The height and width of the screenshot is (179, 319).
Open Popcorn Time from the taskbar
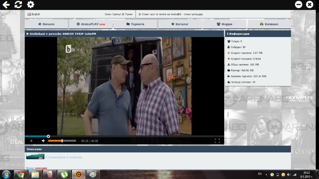pyautogui.click(x=50, y=174)
